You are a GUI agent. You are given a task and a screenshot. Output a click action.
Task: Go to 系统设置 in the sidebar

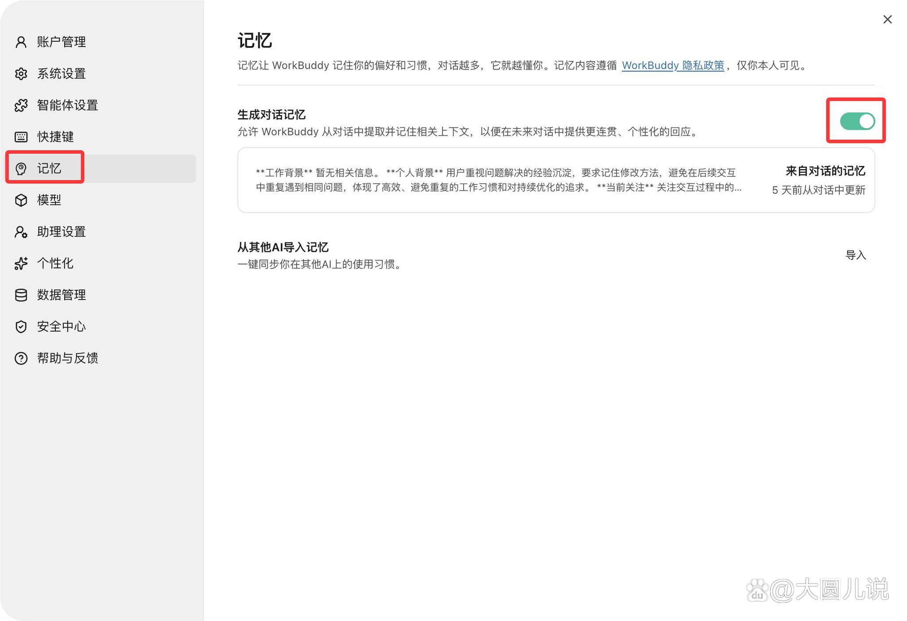coord(101,73)
